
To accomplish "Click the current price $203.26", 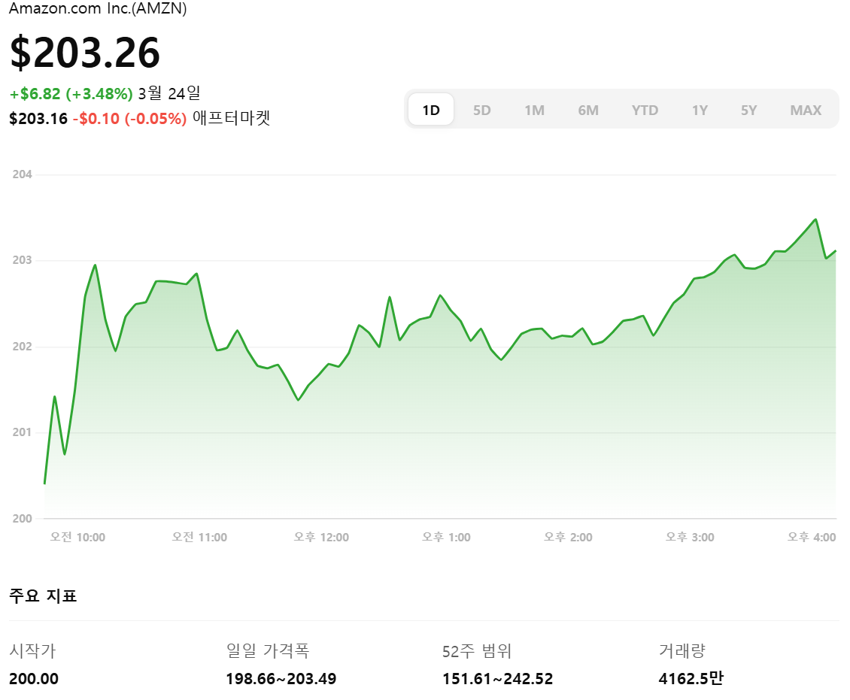I will (85, 53).
